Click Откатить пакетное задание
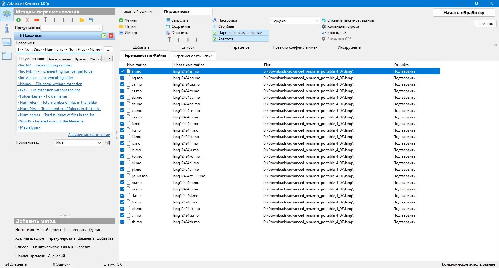The width and height of the screenshot is (499, 268). pyautogui.click(x=348, y=20)
